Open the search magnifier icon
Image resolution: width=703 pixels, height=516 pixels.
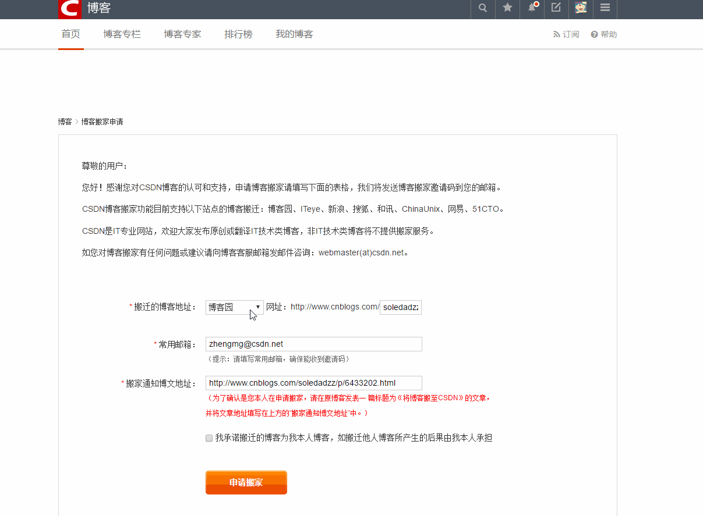(x=483, y=8)
